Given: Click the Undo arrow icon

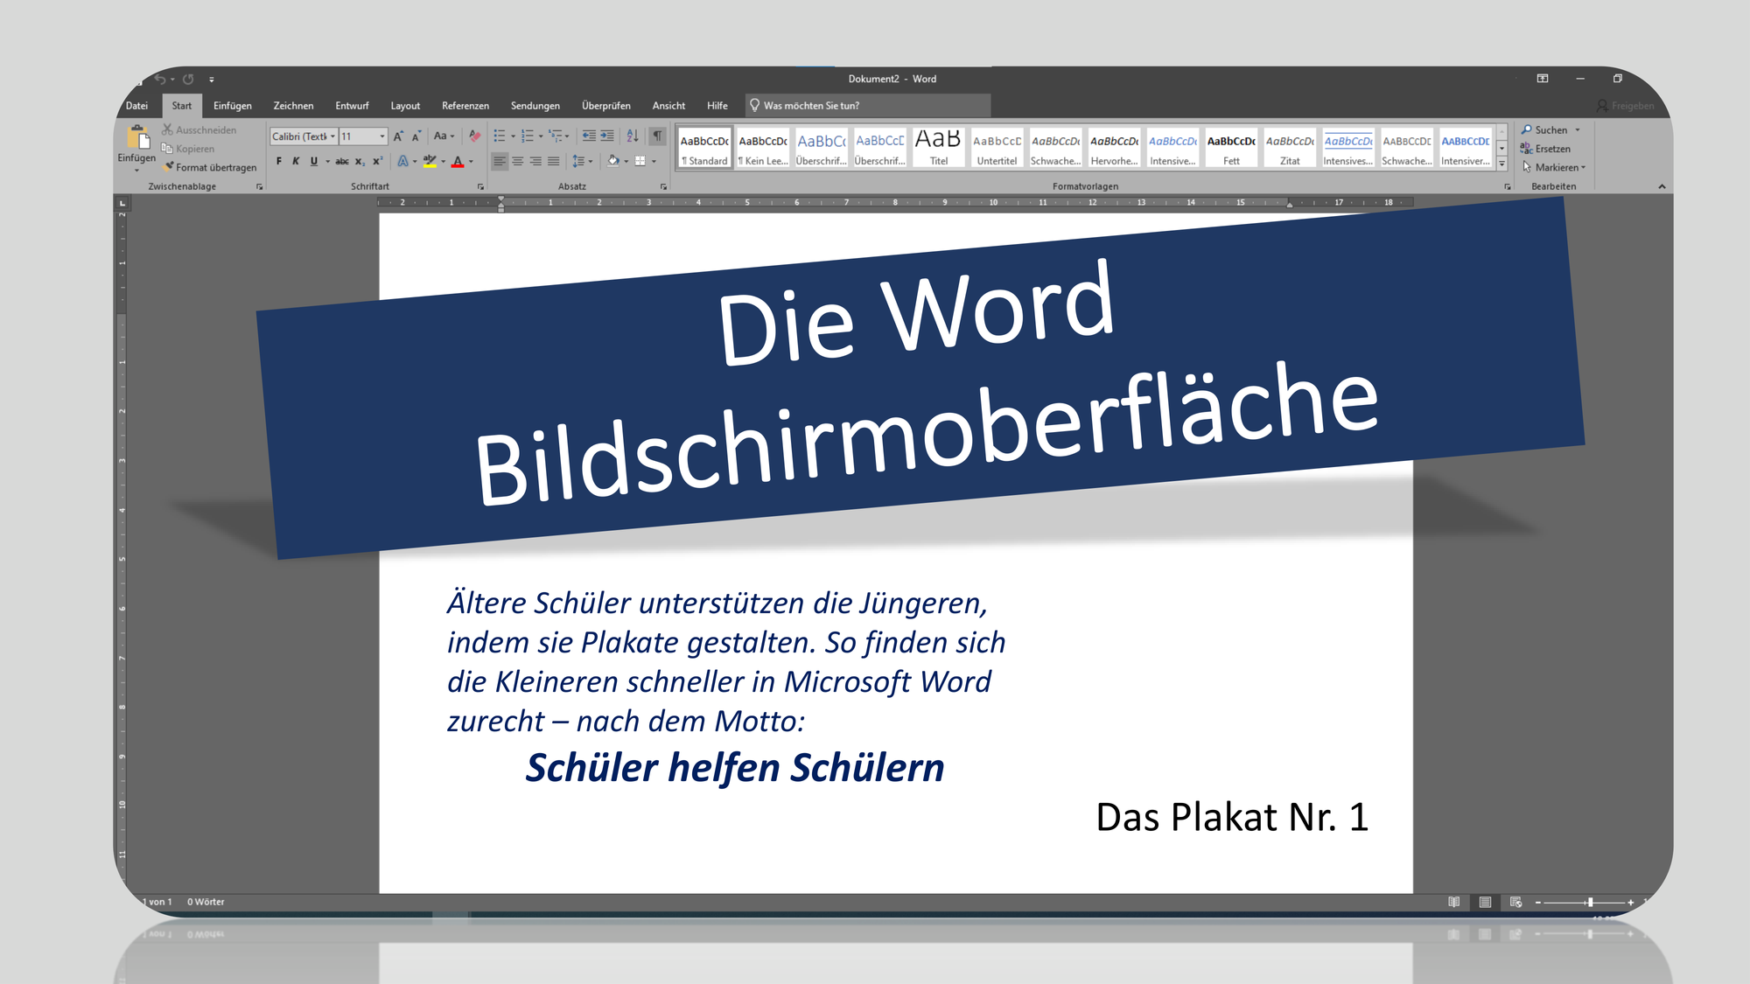Looking at the screenshot, I should (160, 79).
